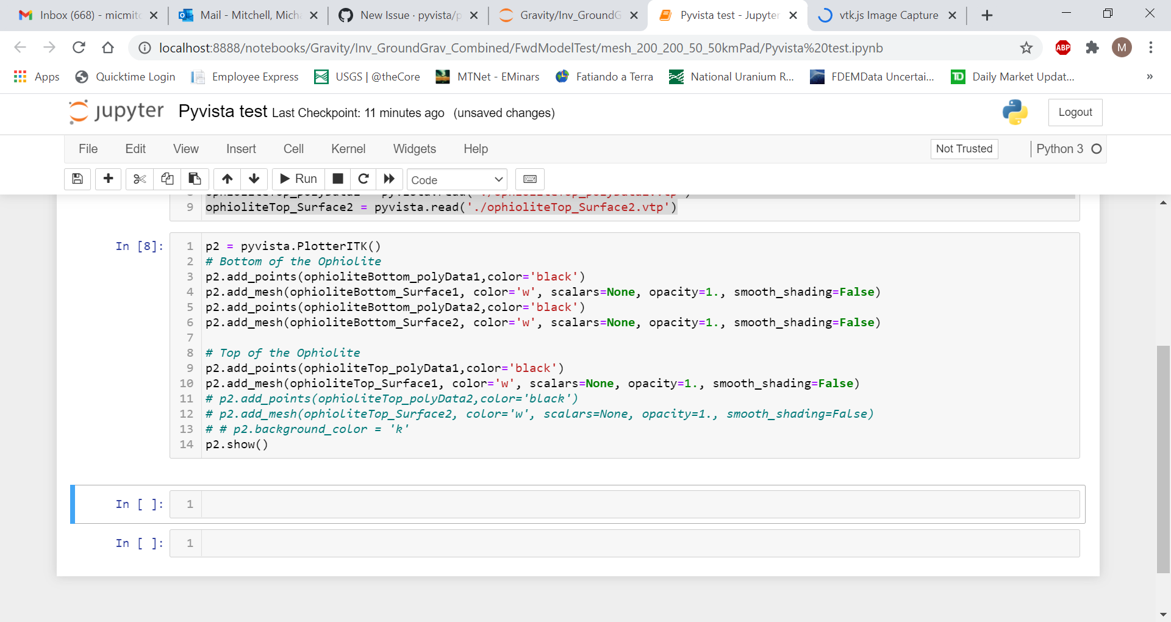Screen dimensions: 1171x622
Task: Reload the browser page
Action: (79, 48)
